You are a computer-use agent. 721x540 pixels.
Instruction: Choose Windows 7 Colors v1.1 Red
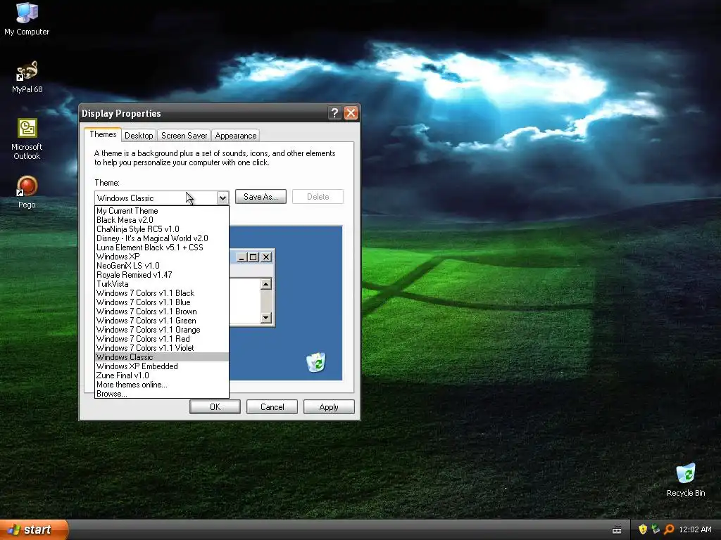point(161,339)
